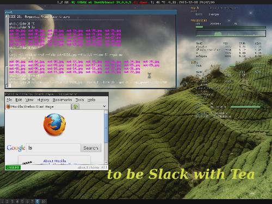Image resolution: width=272 pixels, height=204 pixels.
Task: Switch to workspace 1 in the bottom bar
Action: click(x=2, y=201)
